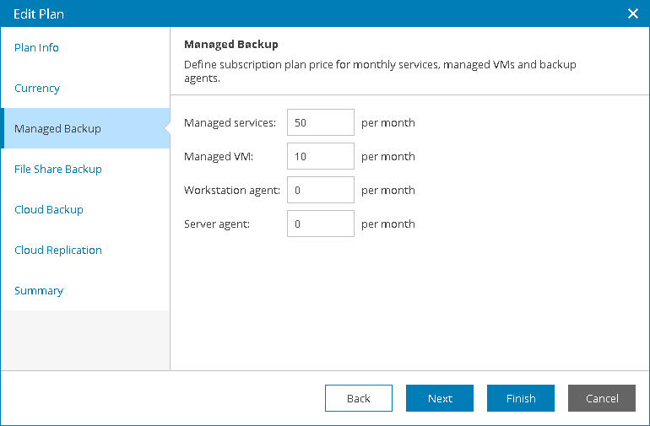650x426 pixels.
Task: Click the "Managed VM:" label
Action: tap(219, 156)
